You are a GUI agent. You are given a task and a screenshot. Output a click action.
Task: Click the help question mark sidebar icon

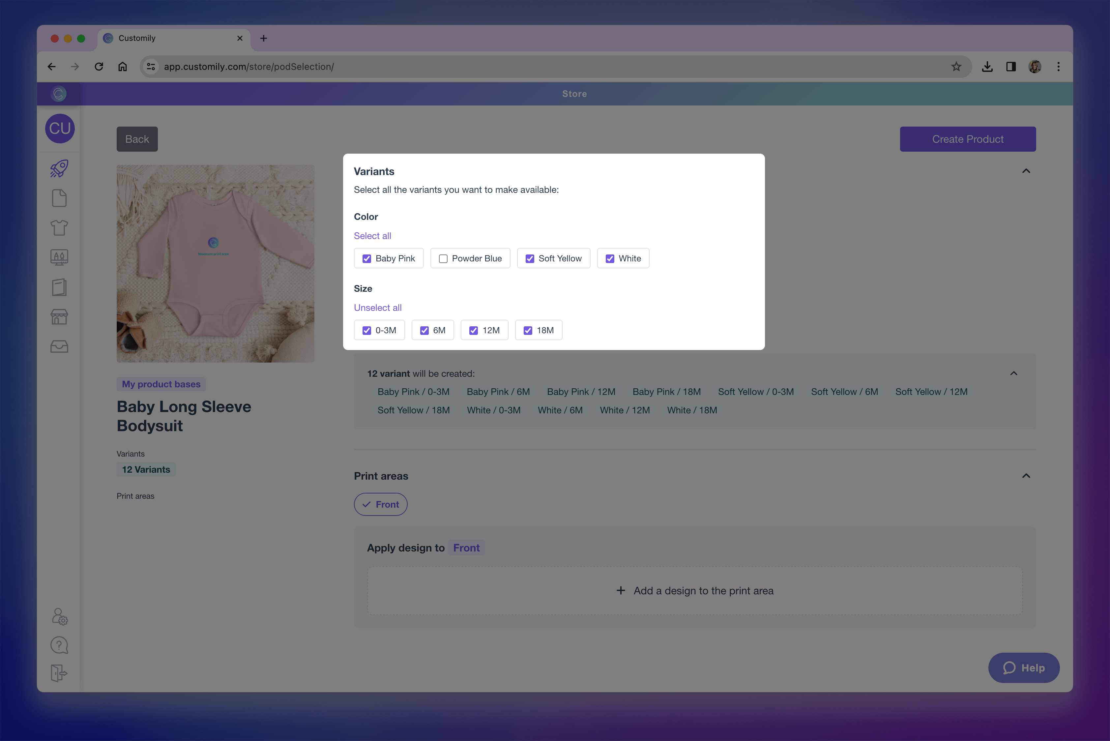point(59,645)
